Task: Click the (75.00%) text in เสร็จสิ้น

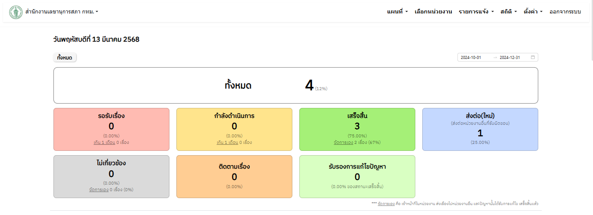Action: pos(357,136)
